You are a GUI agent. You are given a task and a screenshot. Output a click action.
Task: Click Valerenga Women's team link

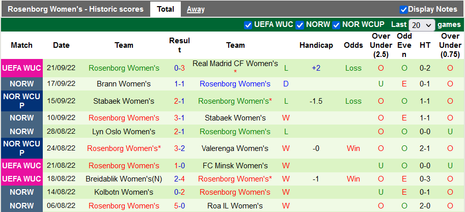[235, 148]
